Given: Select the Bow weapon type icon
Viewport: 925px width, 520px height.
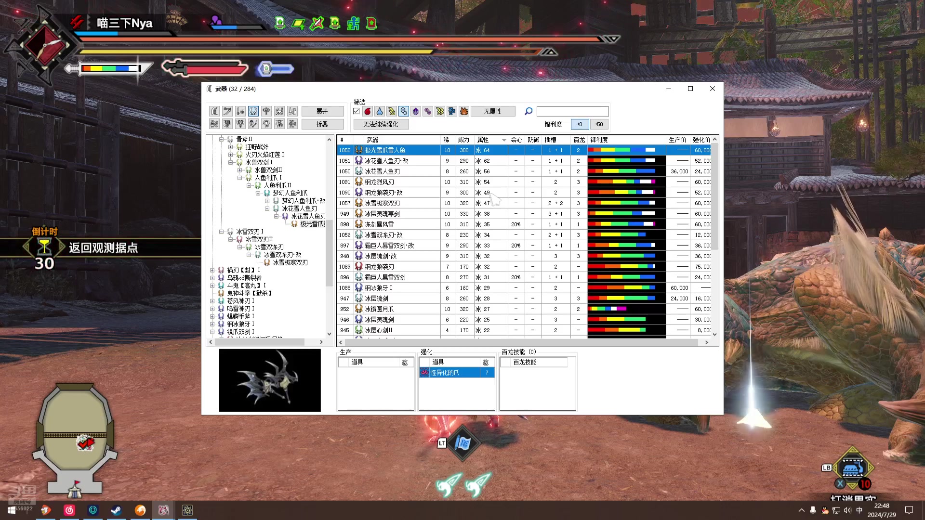Looking at the screenshot, I should tap(292, 124).
